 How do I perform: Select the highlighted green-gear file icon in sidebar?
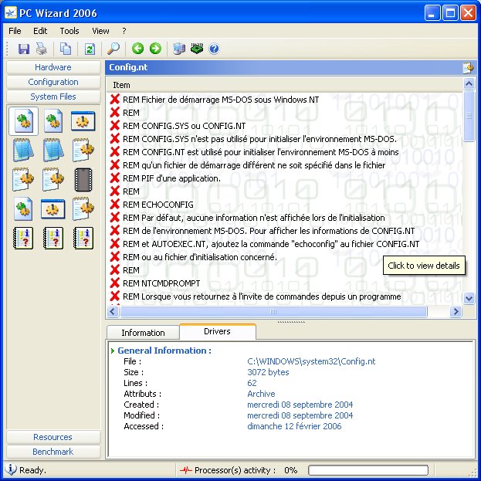click(23, 121)
